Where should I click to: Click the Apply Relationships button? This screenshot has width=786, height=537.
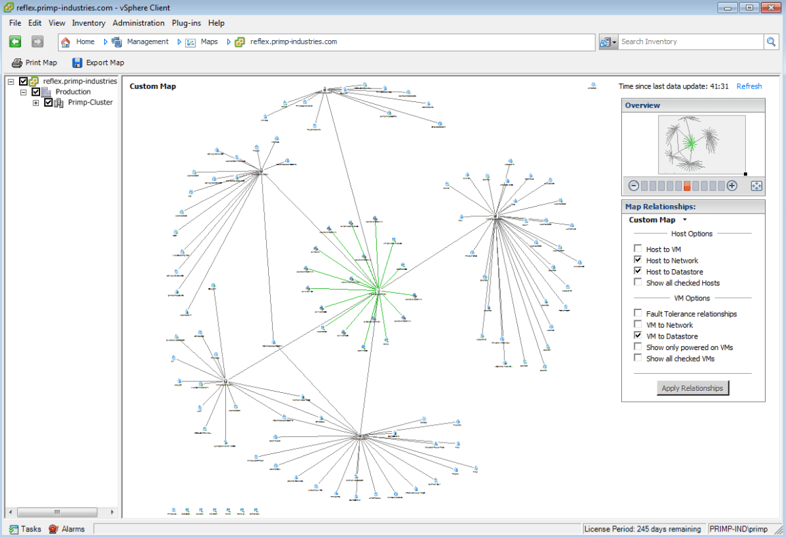coord(692,387)
